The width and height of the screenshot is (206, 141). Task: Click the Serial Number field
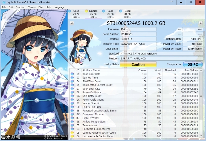tap(138, 34)
